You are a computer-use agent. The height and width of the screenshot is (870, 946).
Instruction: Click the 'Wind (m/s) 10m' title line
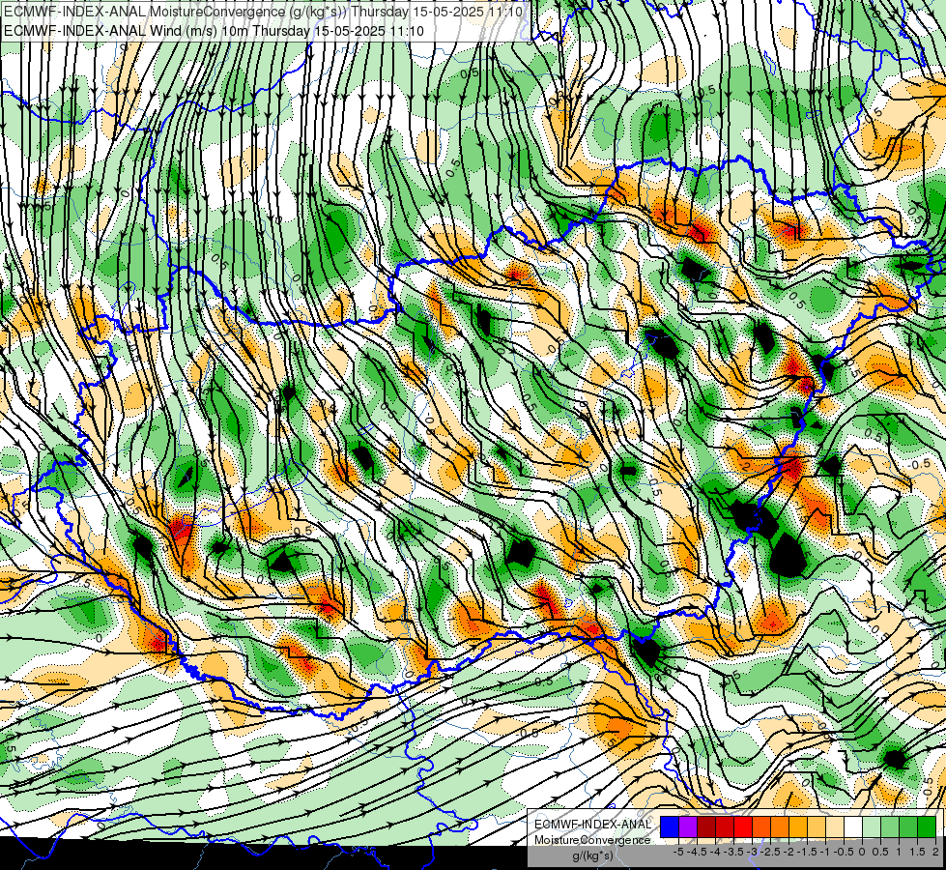(213, 31)
